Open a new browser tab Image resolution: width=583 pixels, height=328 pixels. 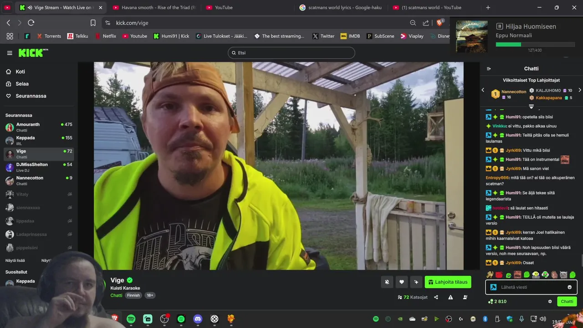[x=488, y=7]
